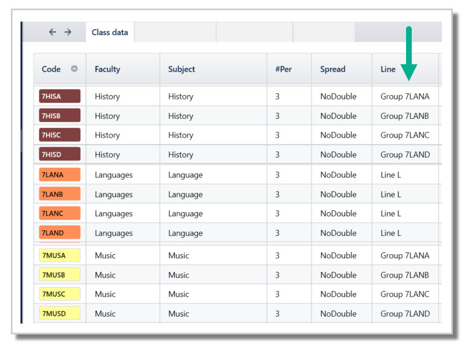Click the back arrow icon
This screenshot has width=467, height=348.
click(x=52, y=32)
